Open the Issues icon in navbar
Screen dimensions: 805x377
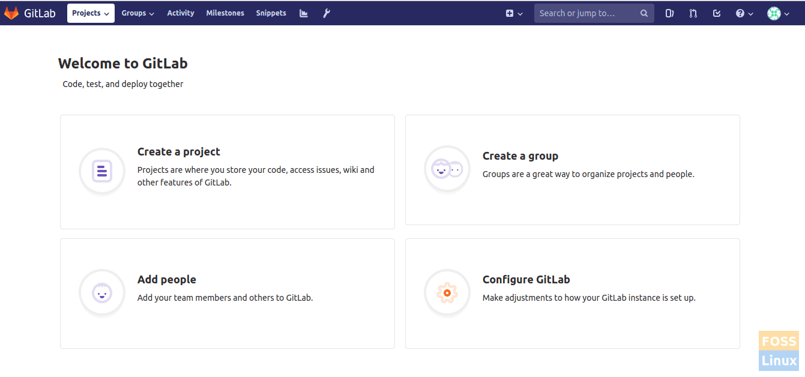tap(669, 13)
